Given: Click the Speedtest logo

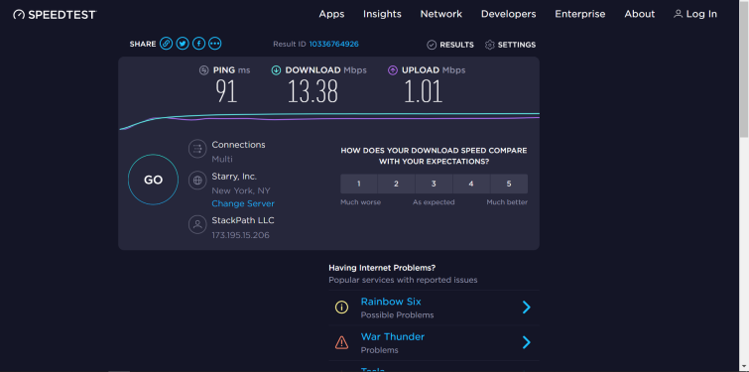Looking at the screenshot, I should pyautogui.click(x=55, y=14).
